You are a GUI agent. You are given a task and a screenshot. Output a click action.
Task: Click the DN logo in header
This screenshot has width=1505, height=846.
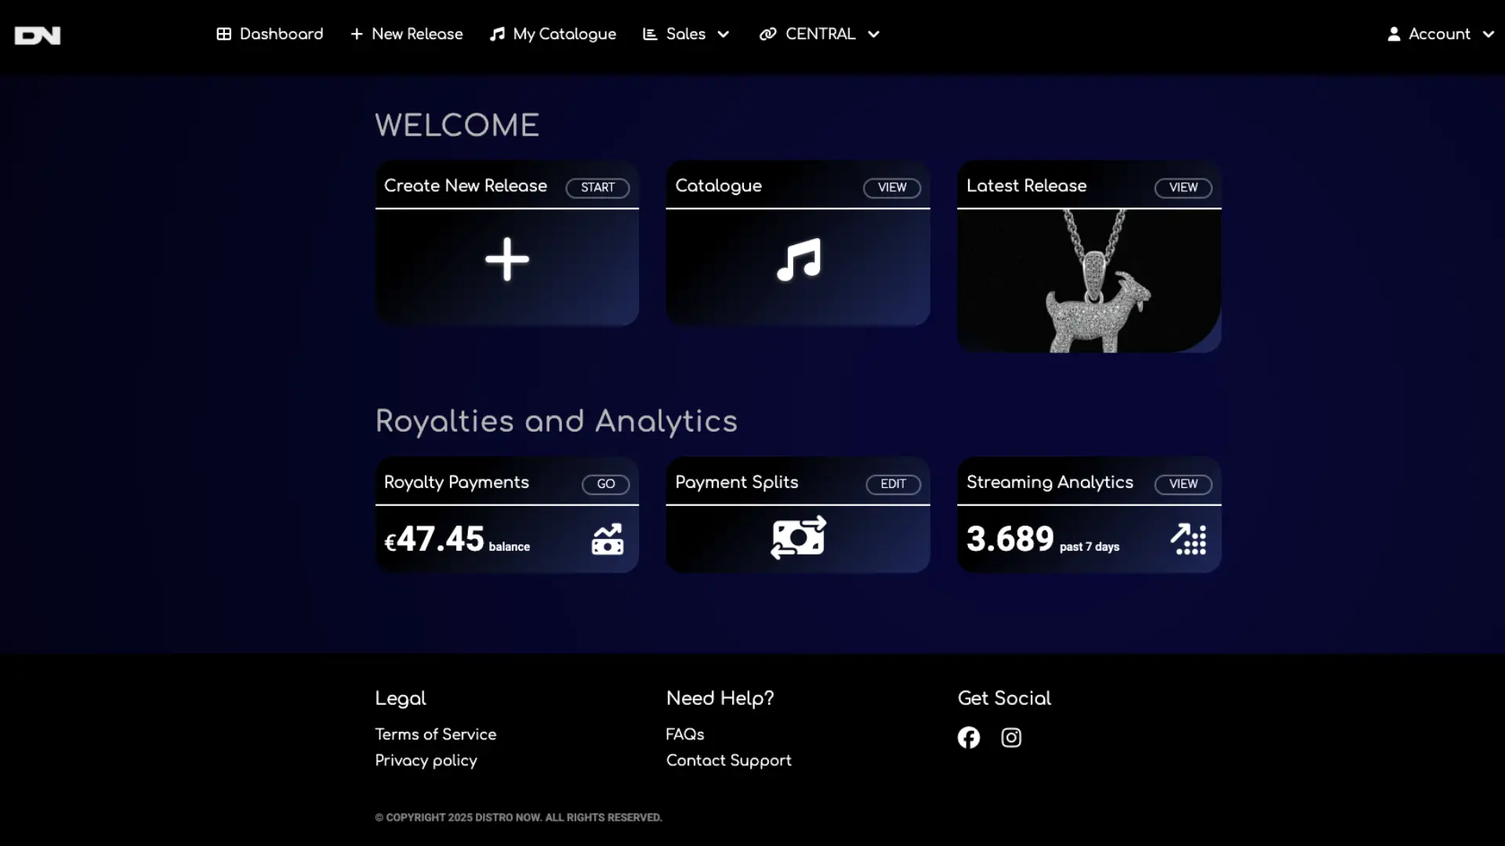click(38, 35)
